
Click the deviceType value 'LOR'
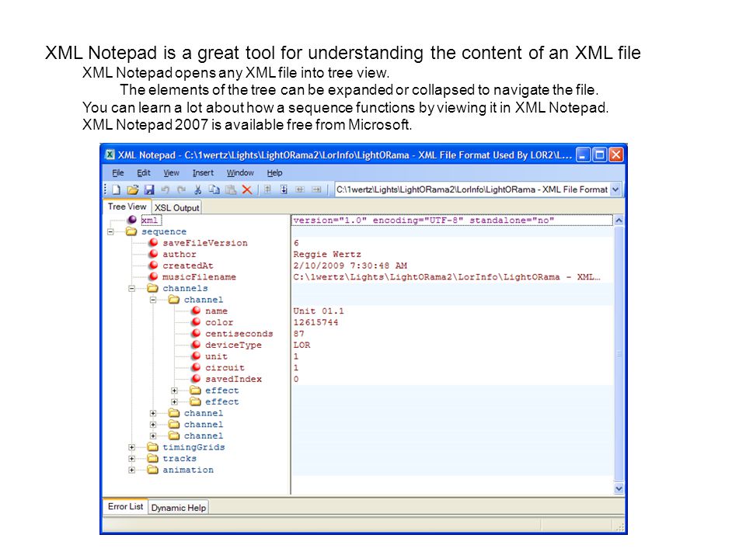click(302, 345)
